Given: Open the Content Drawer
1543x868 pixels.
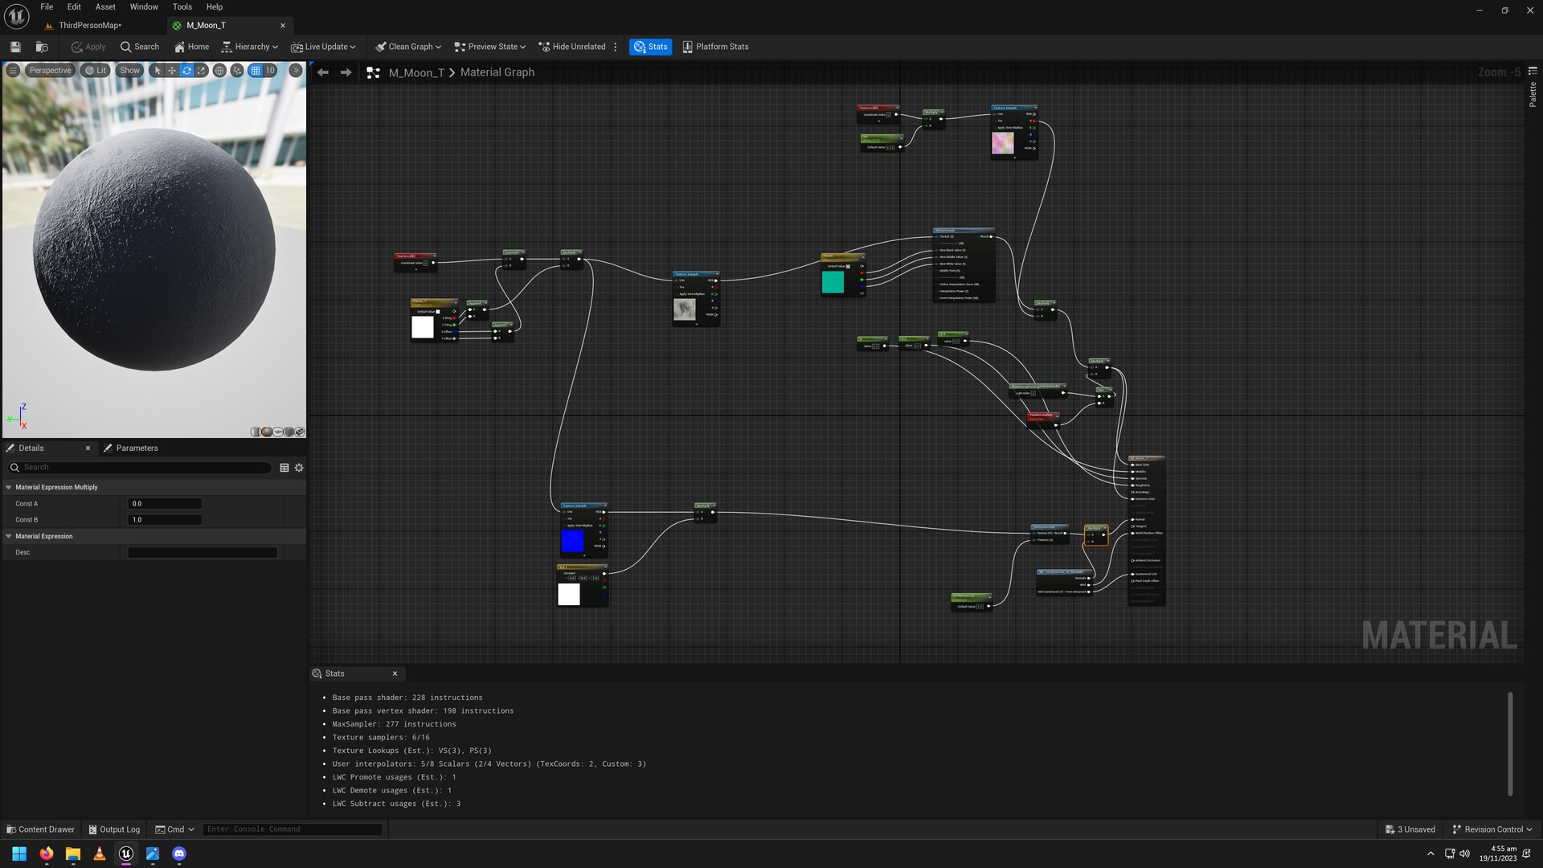Looking at the screenshot, I should 40,829.
